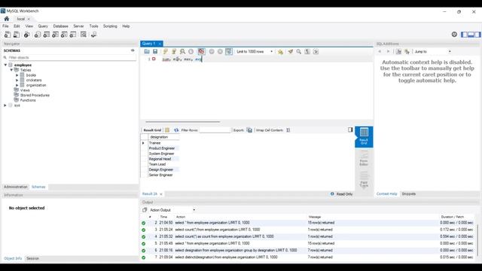This screenshot has height=271, width=482.
Task: Toggle right sidebar panel layout button
Action: click(477, 35)
